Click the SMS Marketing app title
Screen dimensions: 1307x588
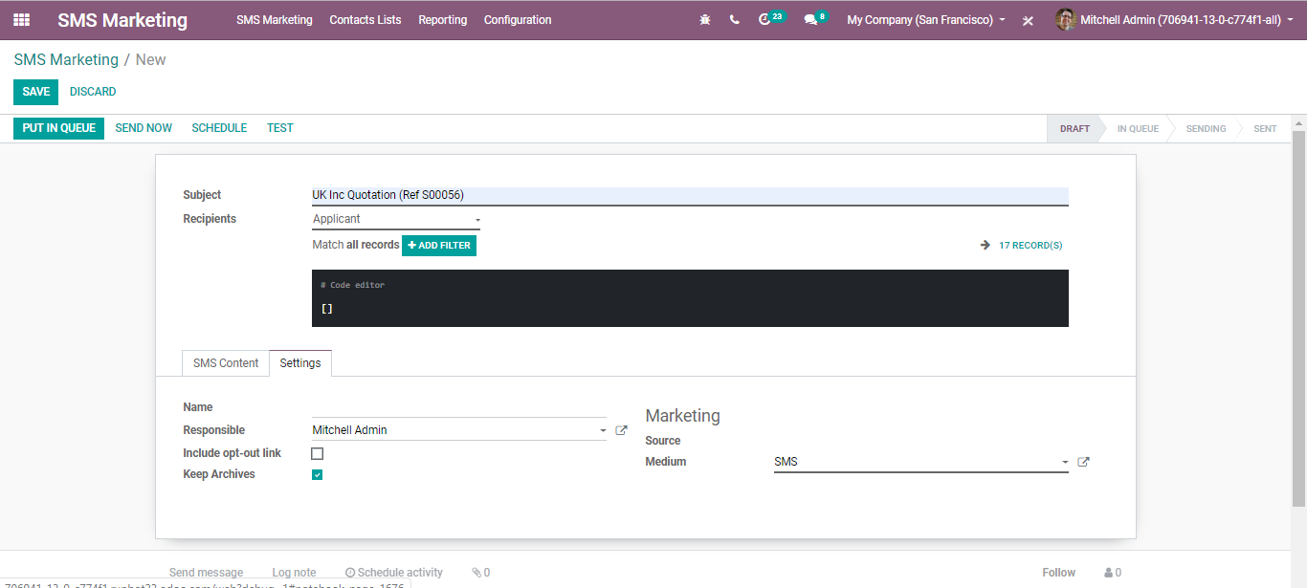pos(122,20)
